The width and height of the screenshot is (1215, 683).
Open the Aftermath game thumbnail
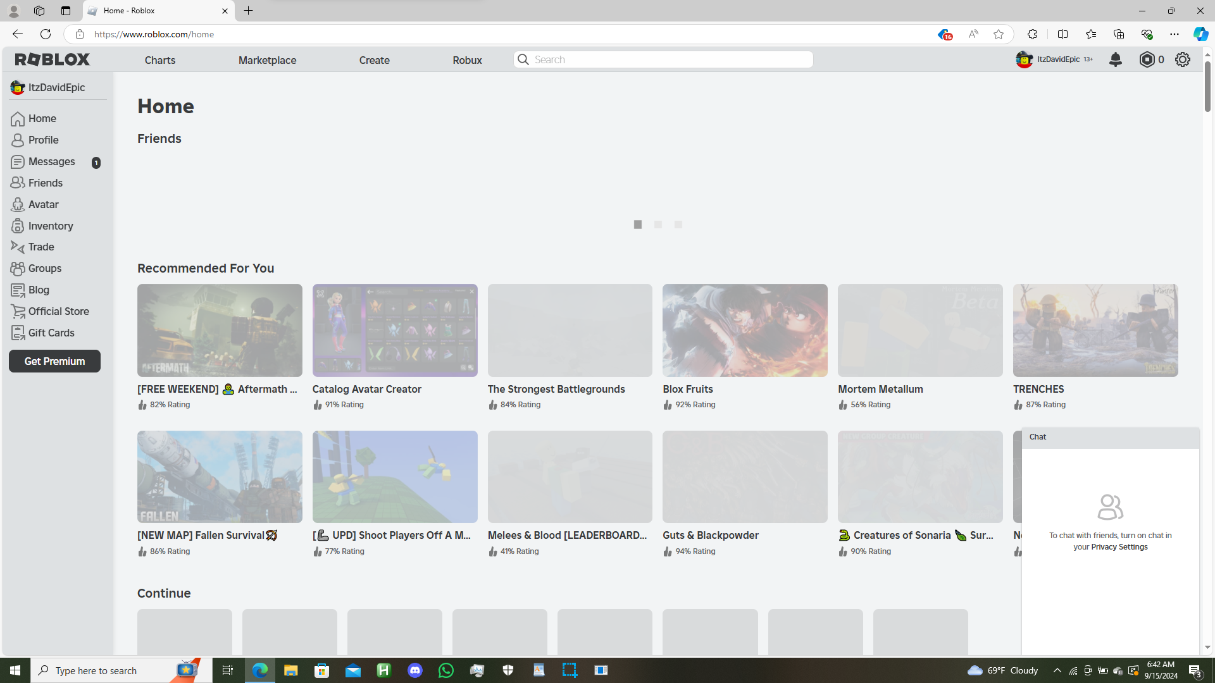click(x=220, y=330)
